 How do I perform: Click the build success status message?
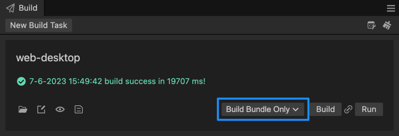(117, 82)
